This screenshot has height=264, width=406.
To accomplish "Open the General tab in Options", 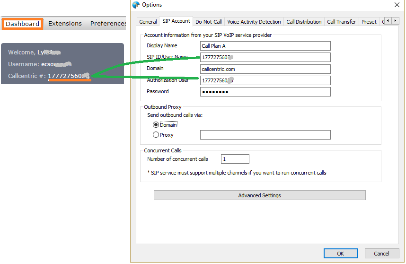I will 148,22.
